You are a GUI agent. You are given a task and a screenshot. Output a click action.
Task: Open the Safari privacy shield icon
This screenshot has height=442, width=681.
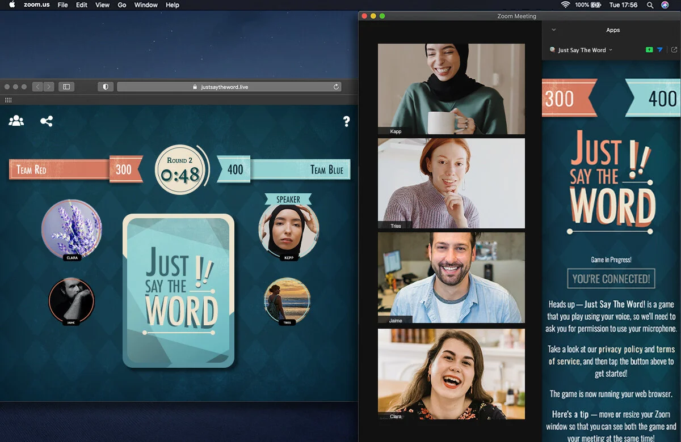tap(106, 87)
